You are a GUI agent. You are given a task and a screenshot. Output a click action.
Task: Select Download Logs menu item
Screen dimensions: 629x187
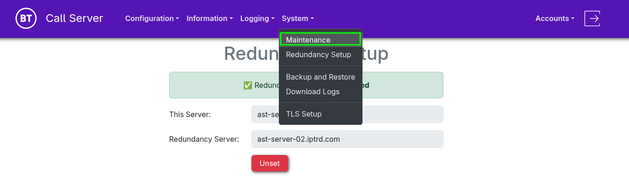tap(320, 91)
